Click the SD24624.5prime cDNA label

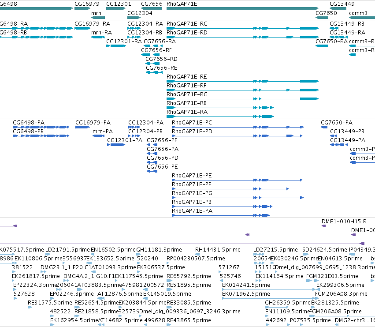[324, 250]
